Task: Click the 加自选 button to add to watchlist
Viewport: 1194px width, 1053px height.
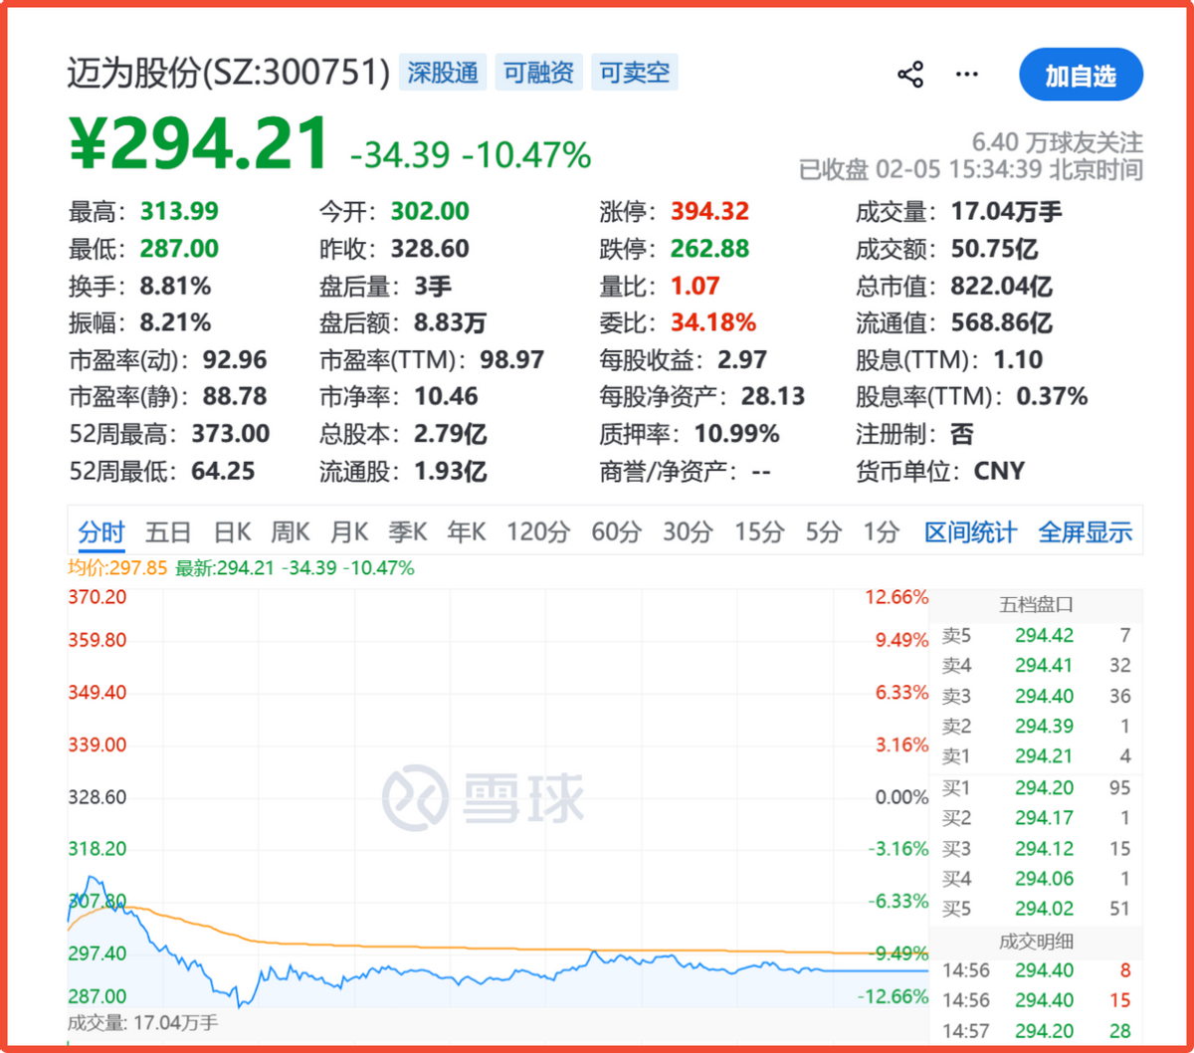Action: pyautogui.click(x=1081, y=74)
